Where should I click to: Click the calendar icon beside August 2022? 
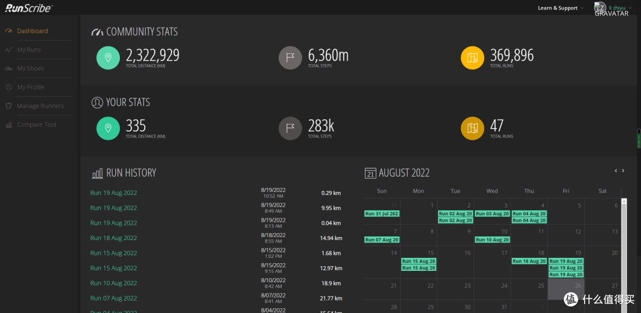click(370, 173)
